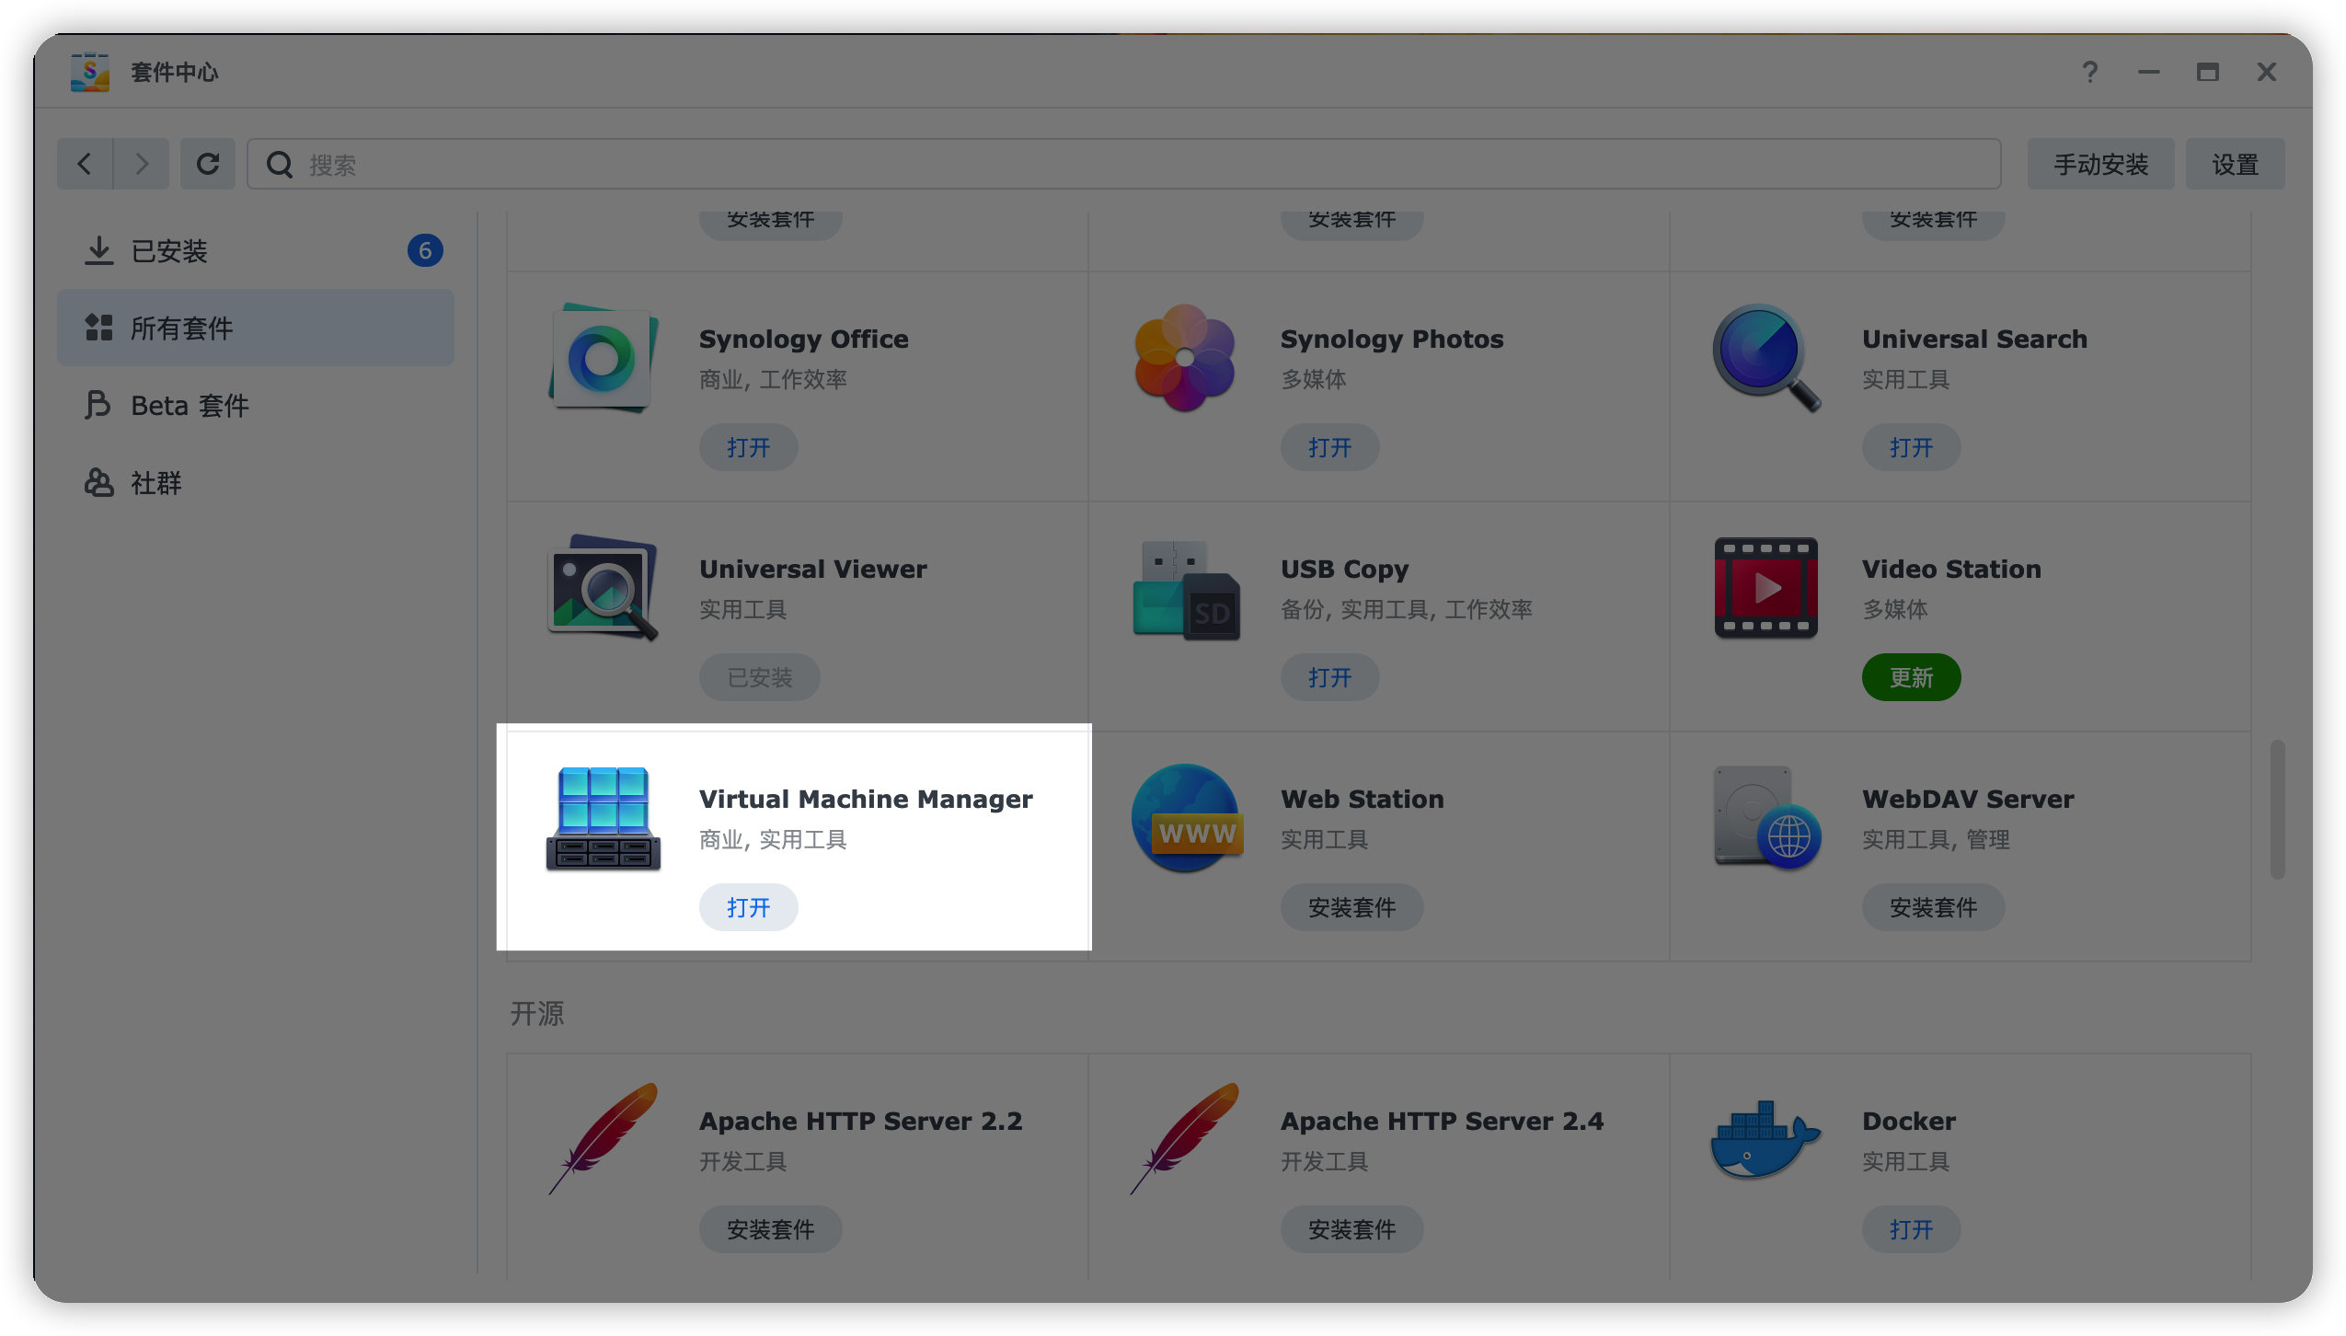The image size is (2346, 1336).
Task: Open the 已安装 installed section
Action: pyautogui.click(x=256, y=251)
